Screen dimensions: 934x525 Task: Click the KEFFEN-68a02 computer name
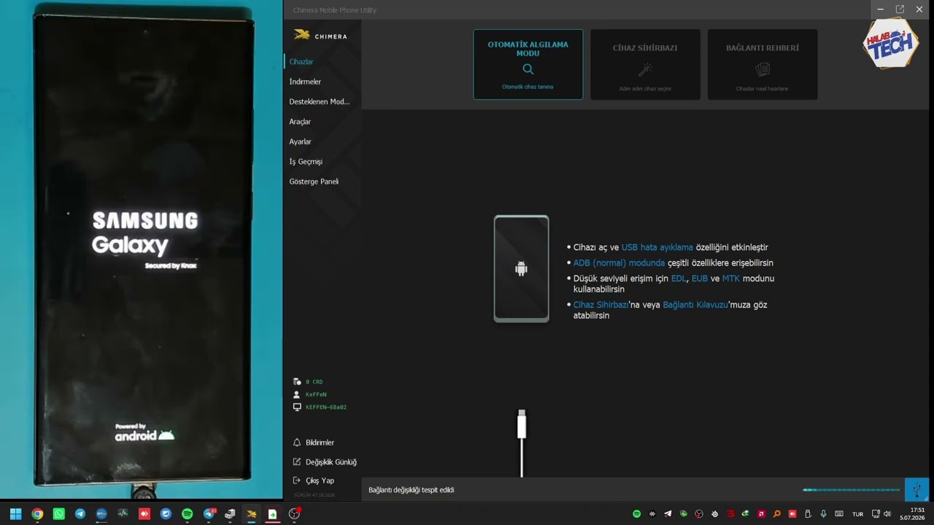click(x=326, y=407)
